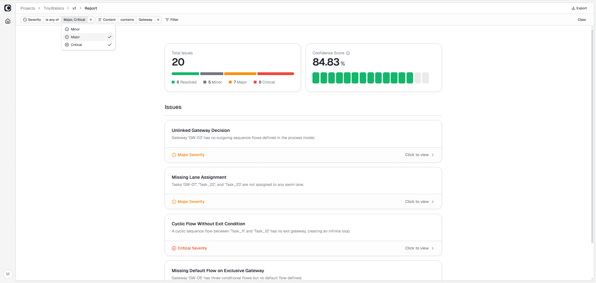This screenshot has width=596, height=283.
Task: Open the user avatar 'M' at bottom-left
Action: tap(8, 274)
